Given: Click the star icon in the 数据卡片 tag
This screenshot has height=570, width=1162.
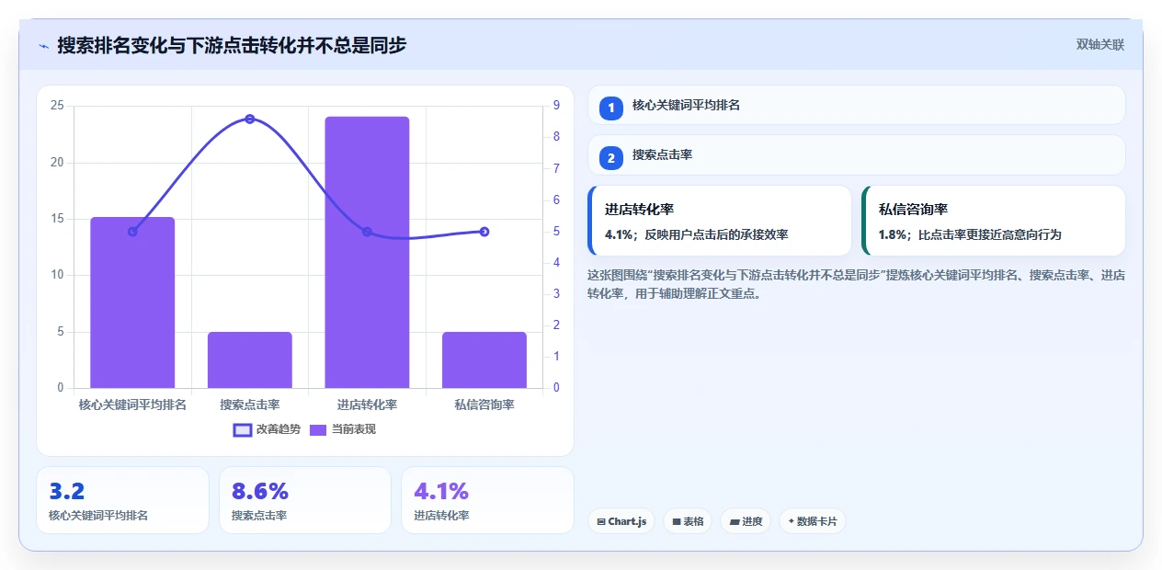Looking at the screenshot, I should point(791,521).
